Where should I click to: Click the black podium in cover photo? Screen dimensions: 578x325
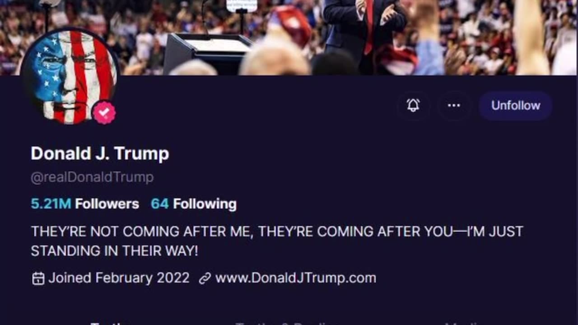tap(207, 53)
